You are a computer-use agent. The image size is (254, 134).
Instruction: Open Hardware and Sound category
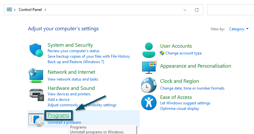point(71,88)
